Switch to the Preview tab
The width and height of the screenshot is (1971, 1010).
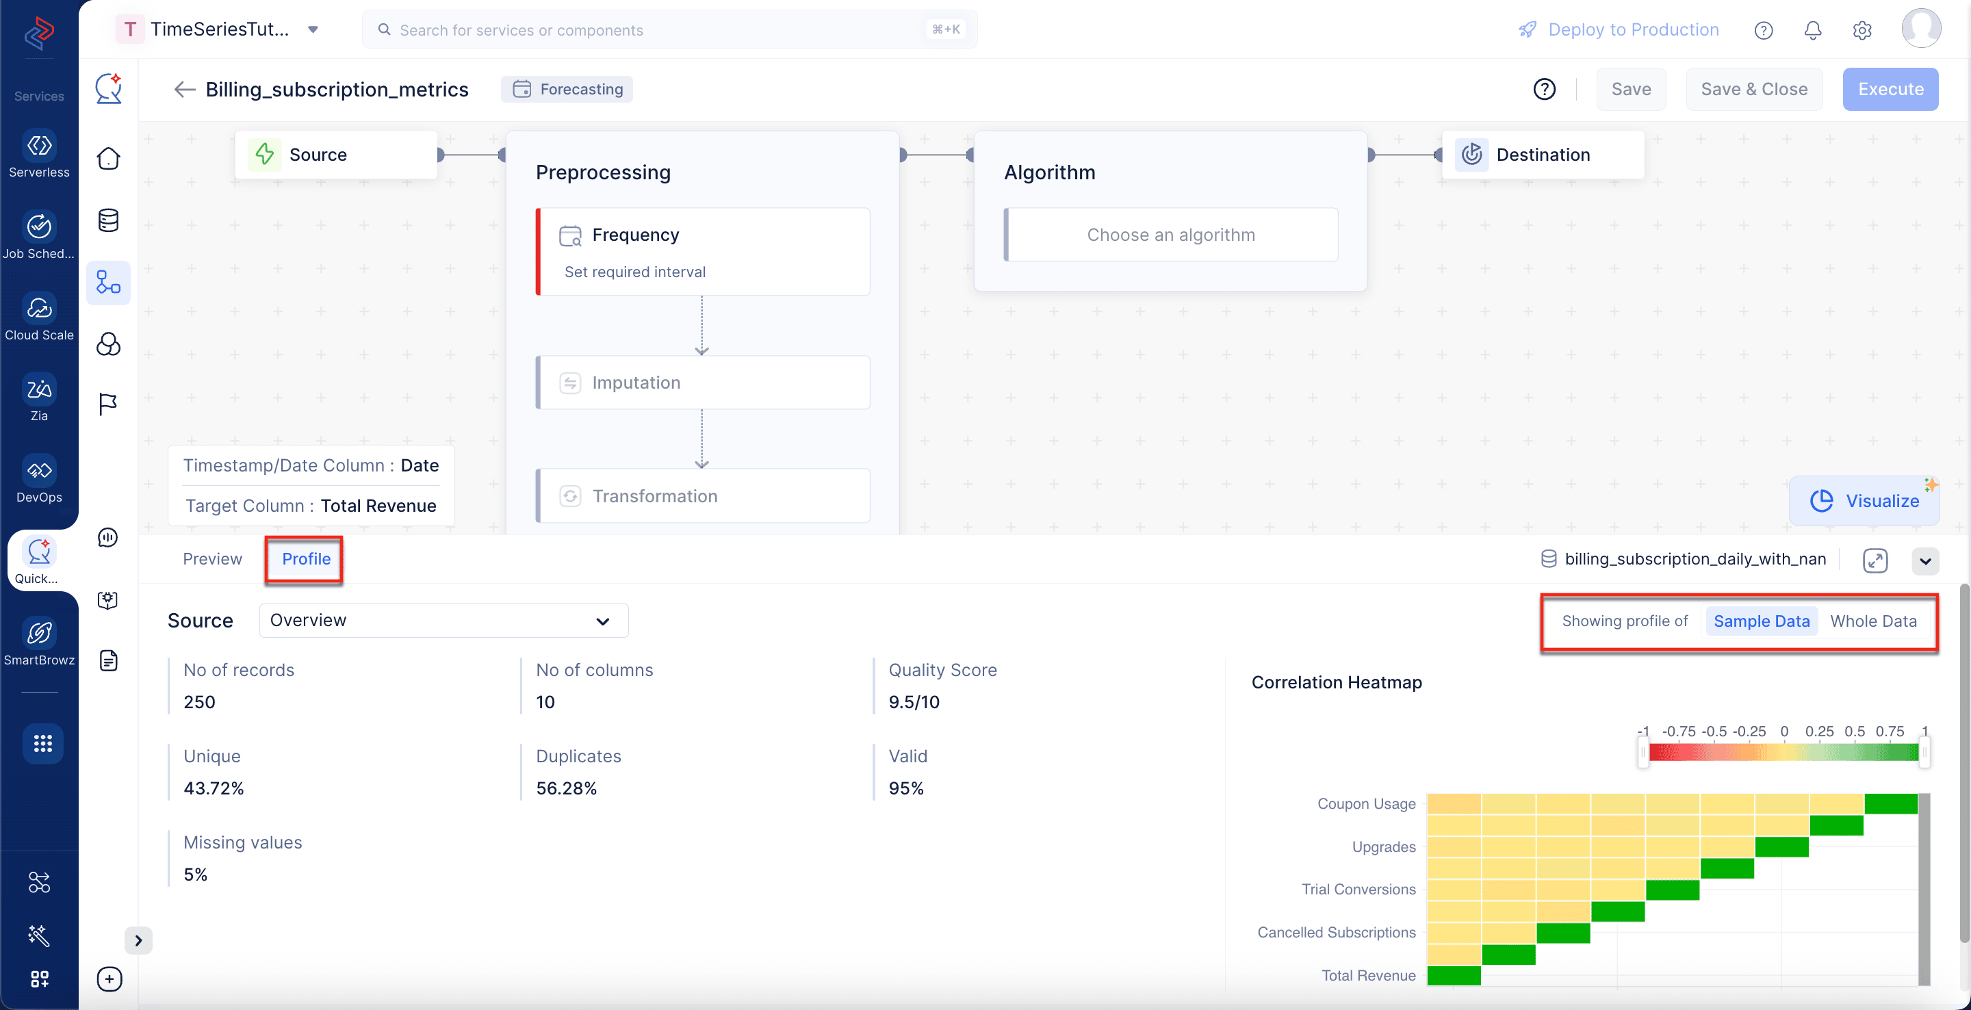(212, 558)
